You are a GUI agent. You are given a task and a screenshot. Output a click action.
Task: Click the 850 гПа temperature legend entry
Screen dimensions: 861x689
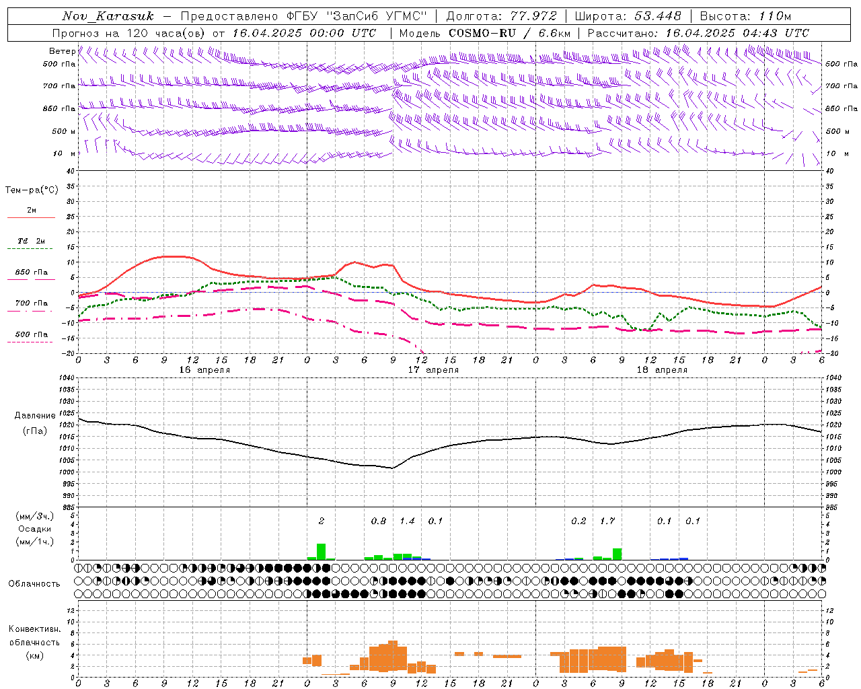point(31,275)
